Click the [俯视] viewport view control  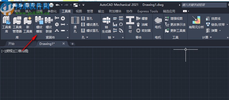[x=10, y=51]
